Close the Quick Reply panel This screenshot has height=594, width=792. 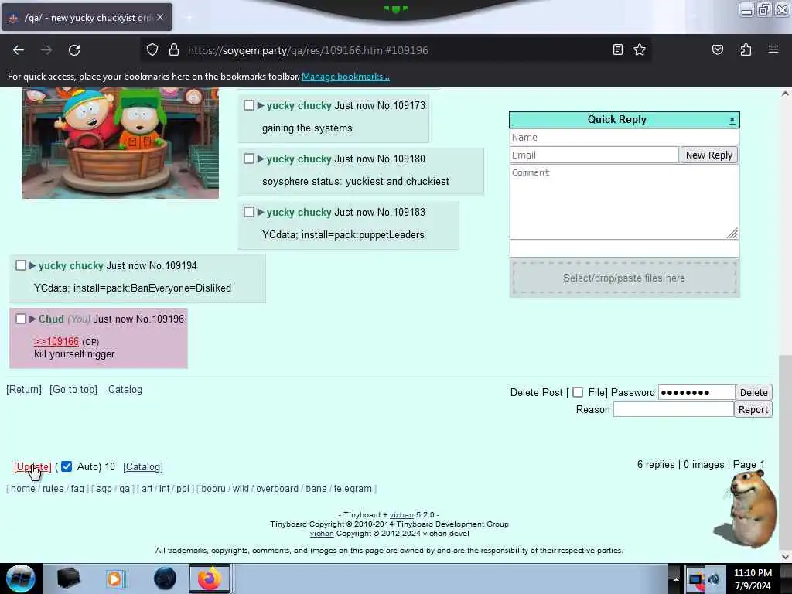(x=732, y=120)
